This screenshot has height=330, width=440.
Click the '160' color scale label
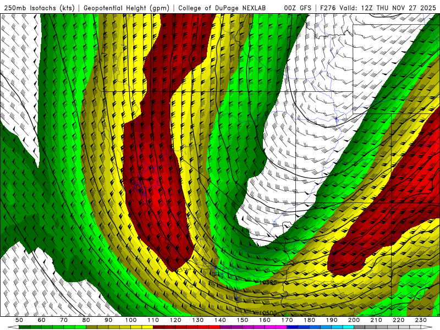click(x=265, y=320)
